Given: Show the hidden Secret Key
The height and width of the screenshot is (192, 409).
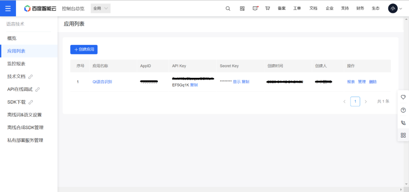Looking at the screenshot, I should [x=236, y=82].
